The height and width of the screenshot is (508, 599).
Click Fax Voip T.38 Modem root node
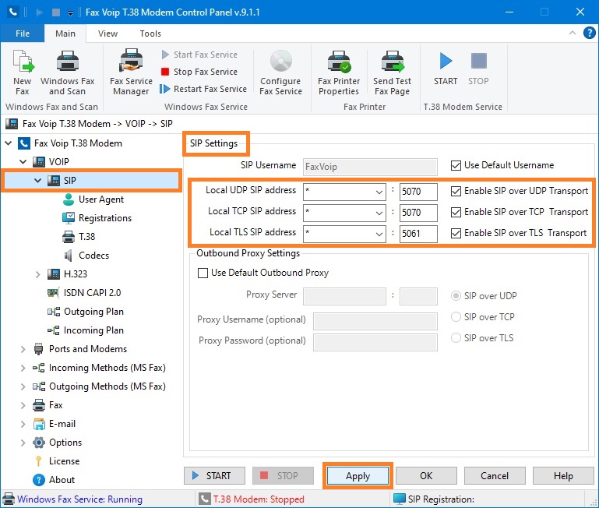70,143
